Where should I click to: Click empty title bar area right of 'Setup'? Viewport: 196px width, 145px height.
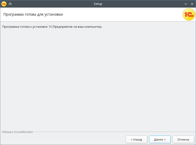point(143,4)
